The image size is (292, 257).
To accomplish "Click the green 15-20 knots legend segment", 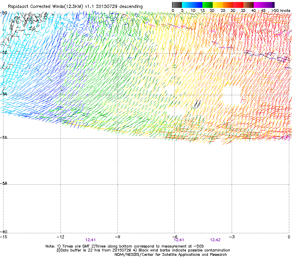I will point(208,5).
